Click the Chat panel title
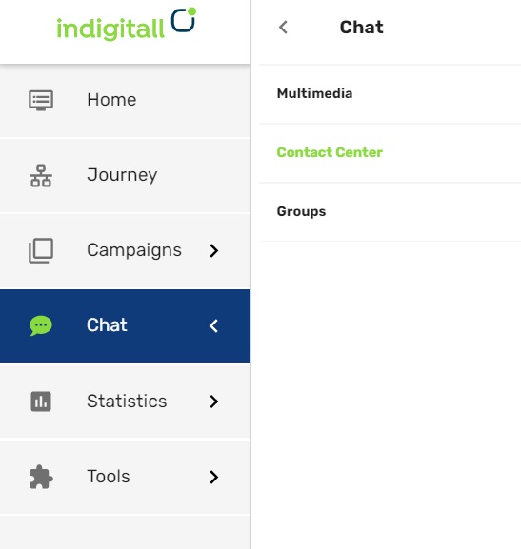 click(x=362, y=28)
